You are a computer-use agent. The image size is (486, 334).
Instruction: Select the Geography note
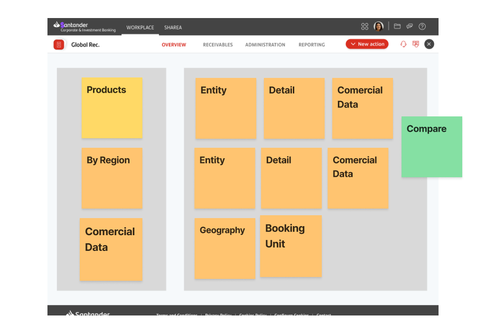pyautogui.click(x=224, y=248)
